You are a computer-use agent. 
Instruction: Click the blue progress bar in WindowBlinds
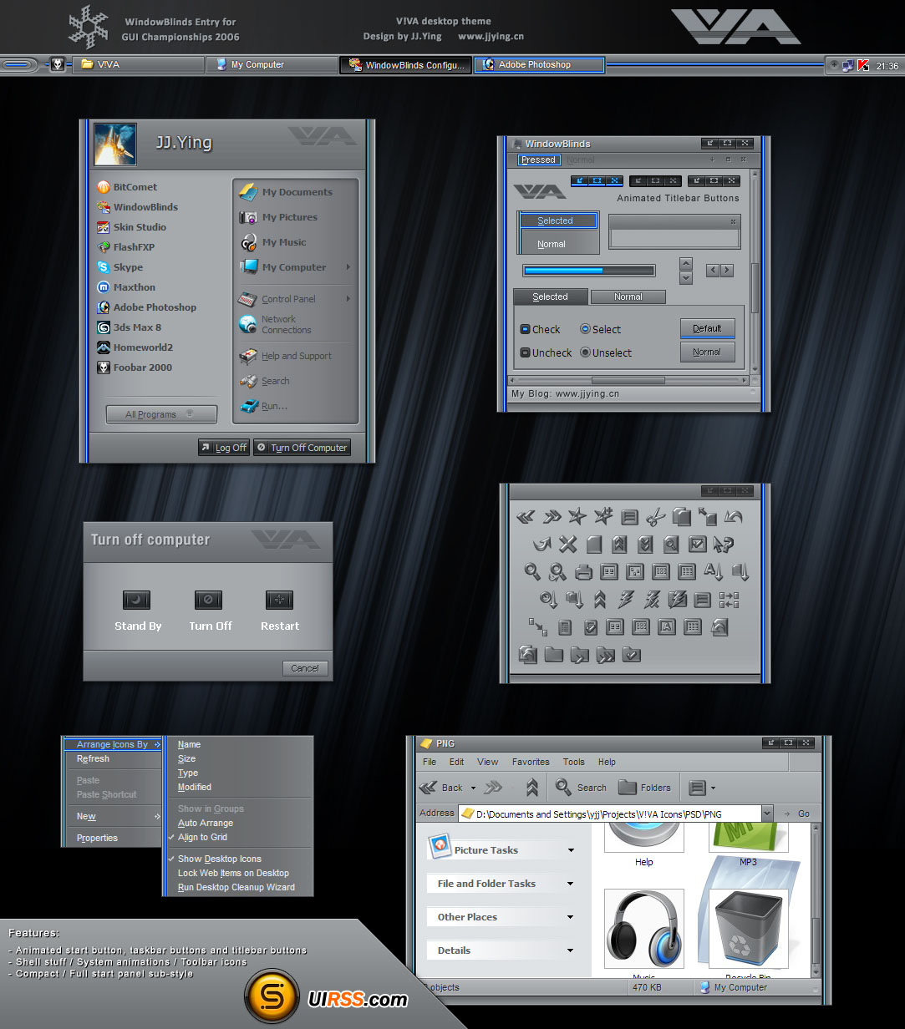[x=589, y=271]
